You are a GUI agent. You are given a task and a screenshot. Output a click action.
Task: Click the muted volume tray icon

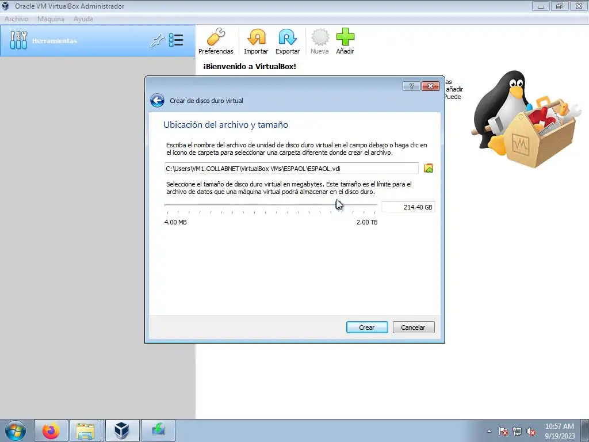coord(531,432)
